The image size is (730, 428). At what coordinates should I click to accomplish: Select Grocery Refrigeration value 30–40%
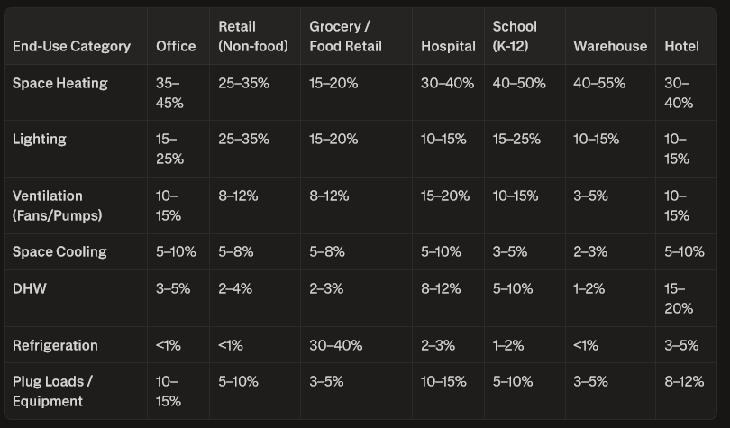[x=333, y=345]
